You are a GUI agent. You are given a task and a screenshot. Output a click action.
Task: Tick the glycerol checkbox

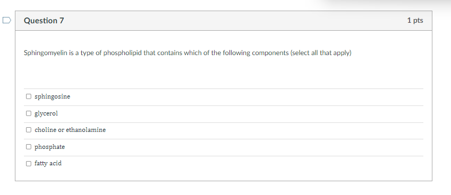[29, 113]
